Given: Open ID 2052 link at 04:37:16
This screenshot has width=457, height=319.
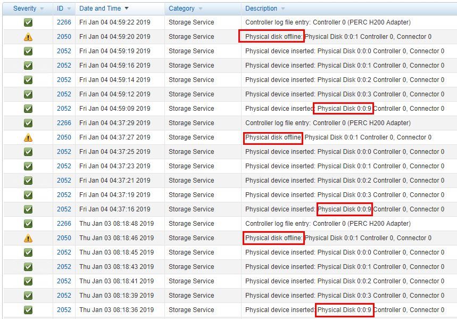Looking at the screenshot, I should click(64, 209).
